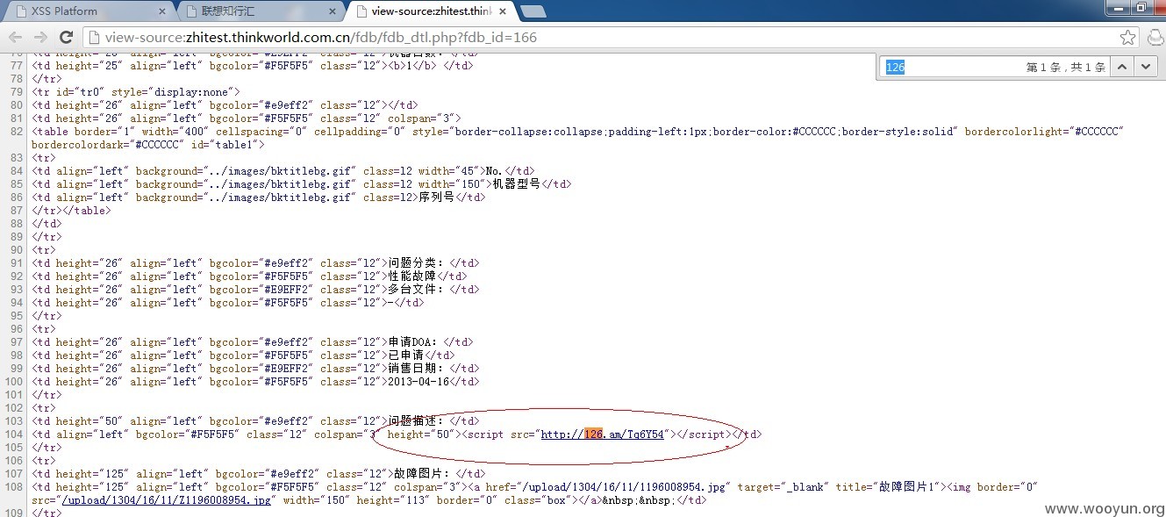Click the bordercolordark attribute text
Viewport: 1166px width, 517px height.
108,145
